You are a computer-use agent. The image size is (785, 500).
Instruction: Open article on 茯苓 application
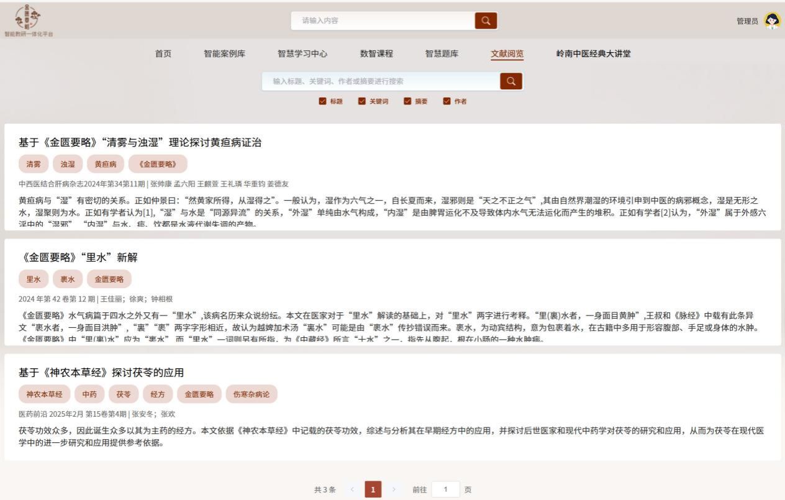pyautogui.click(x=101, y=373)
